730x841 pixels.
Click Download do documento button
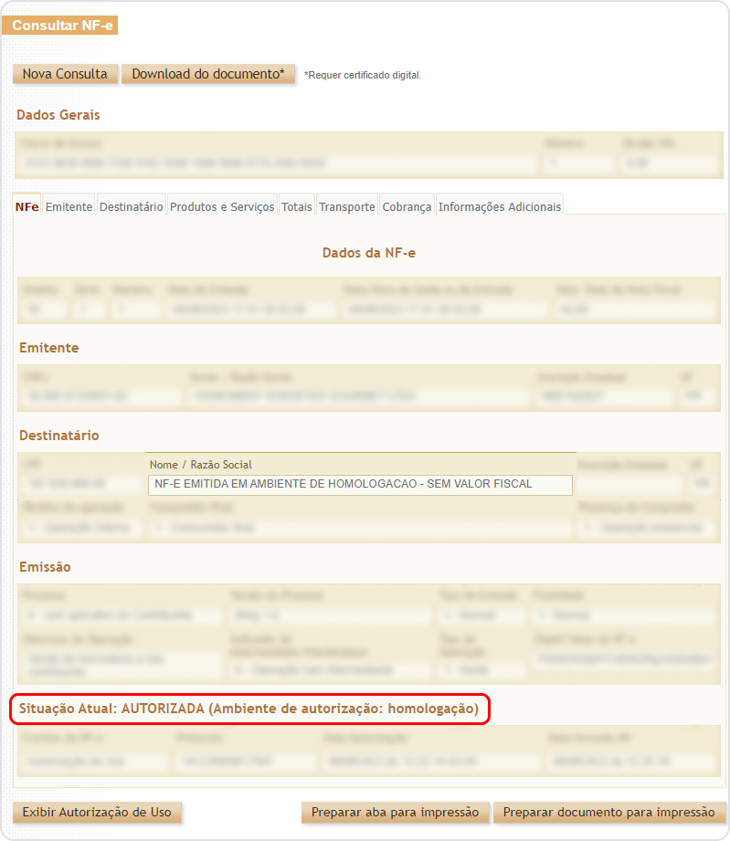coord(208,74)
